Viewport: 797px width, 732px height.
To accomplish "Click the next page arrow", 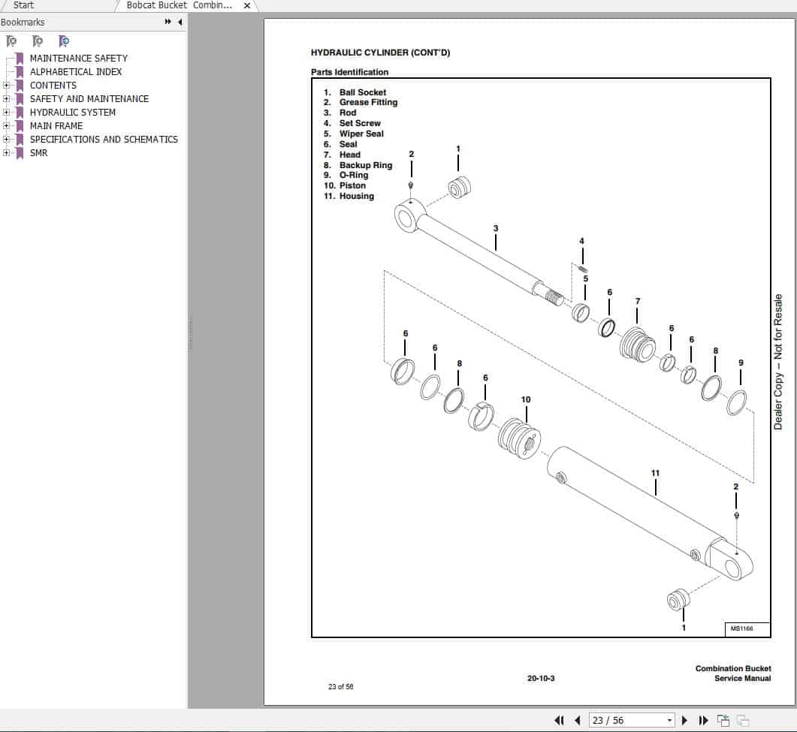I will (684, 719).
